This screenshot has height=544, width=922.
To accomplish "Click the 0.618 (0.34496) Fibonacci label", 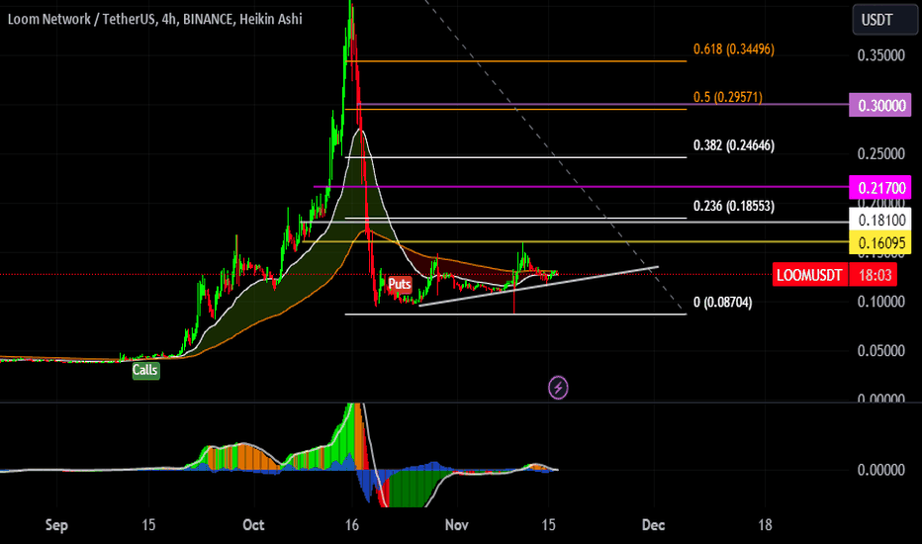I will (734, 49).
